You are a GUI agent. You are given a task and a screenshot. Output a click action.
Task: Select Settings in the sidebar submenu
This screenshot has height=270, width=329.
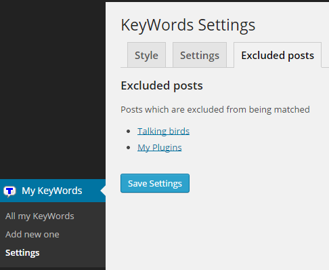tap(22, 253)
